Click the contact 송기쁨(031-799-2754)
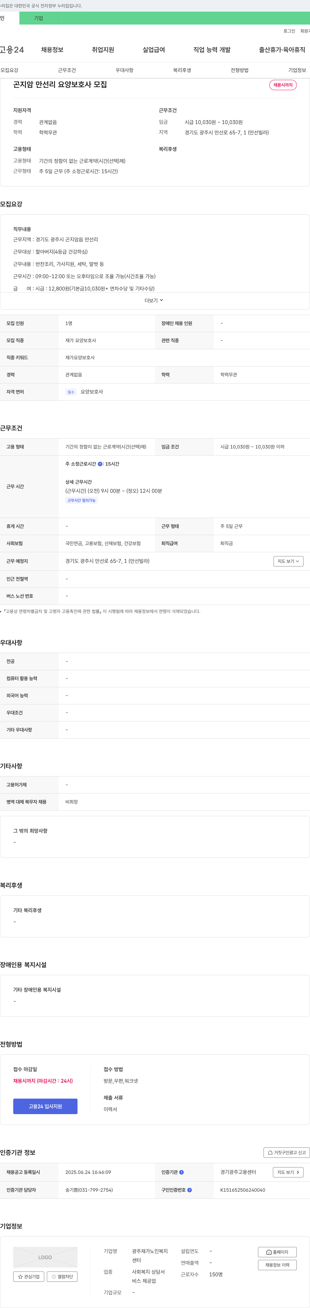 pyautogui.click(x=89, y=1190)
